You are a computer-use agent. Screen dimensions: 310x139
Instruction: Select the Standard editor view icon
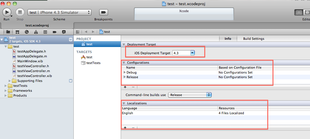pyautogui.click(x=299, y=12)
